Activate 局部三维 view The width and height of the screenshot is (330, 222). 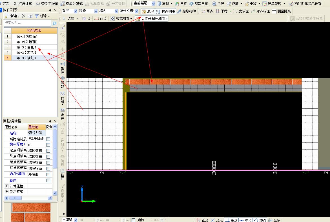[x=199, y=4]
